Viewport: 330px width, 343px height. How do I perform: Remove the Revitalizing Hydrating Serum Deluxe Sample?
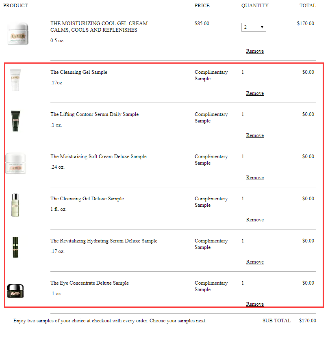point(255,262)
